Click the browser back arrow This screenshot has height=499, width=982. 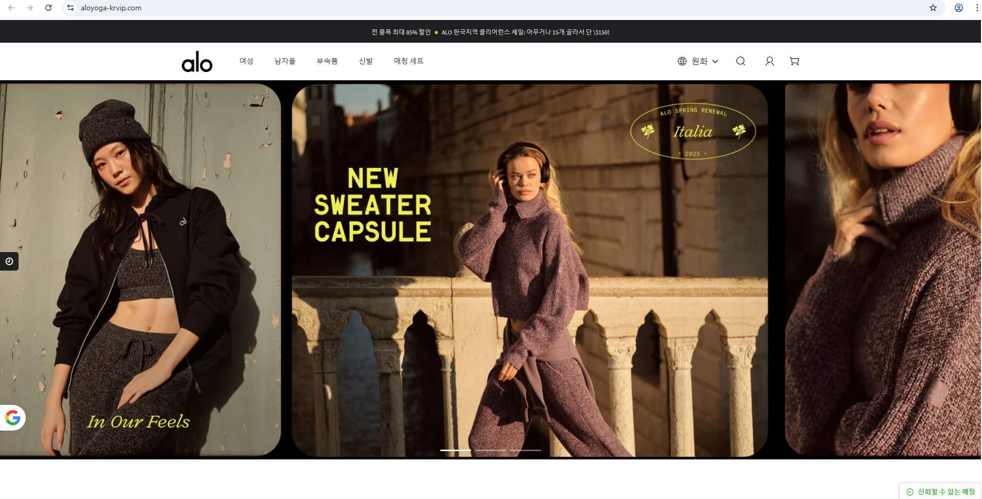point(11,8)
